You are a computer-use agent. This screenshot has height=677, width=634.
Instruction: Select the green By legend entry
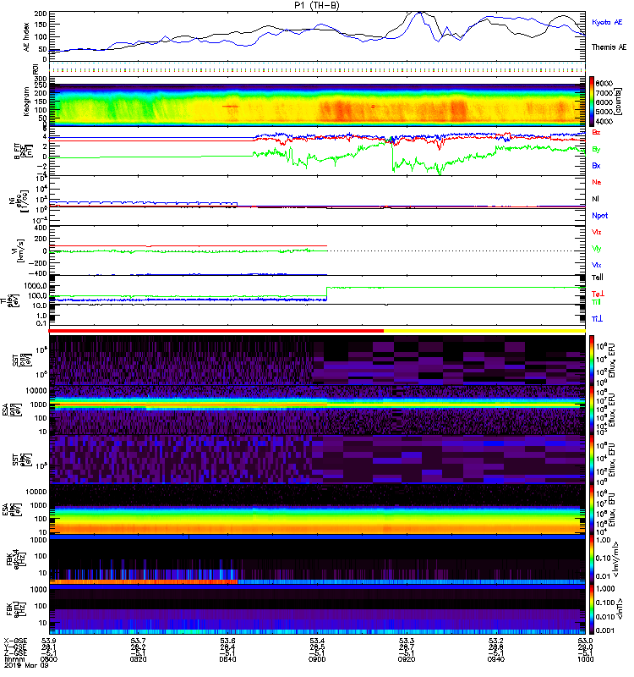[x=597, y=149]
